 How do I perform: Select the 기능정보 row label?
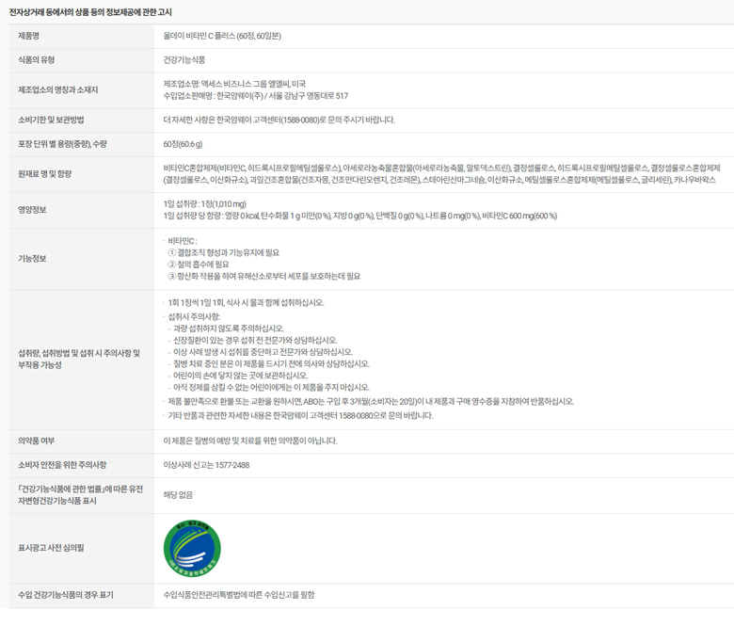pos(32,258)
